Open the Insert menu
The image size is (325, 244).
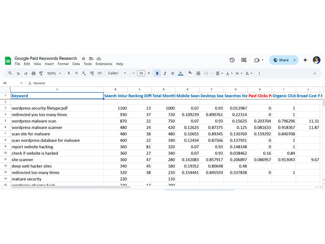click(49, 64)
